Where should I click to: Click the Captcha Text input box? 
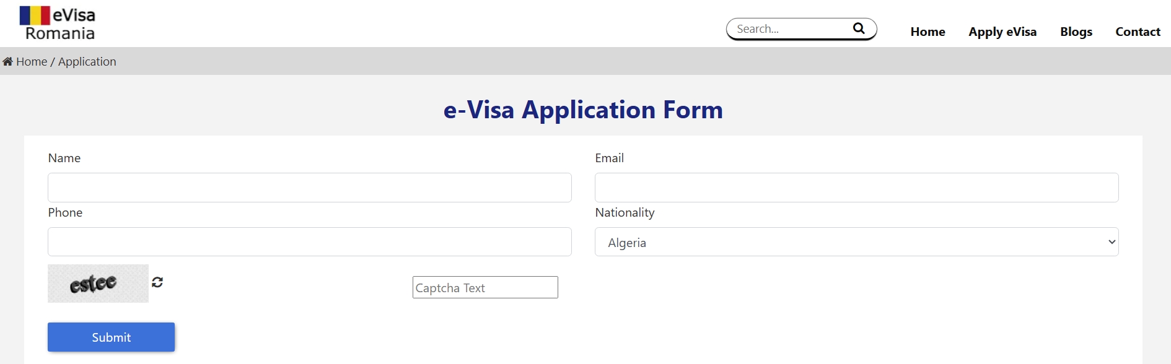click(x=485, y=287)
